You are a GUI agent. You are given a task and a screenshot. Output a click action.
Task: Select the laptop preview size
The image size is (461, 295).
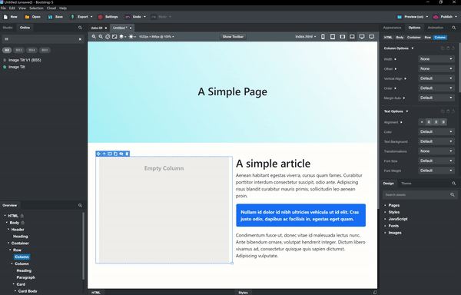pos(352,37)
